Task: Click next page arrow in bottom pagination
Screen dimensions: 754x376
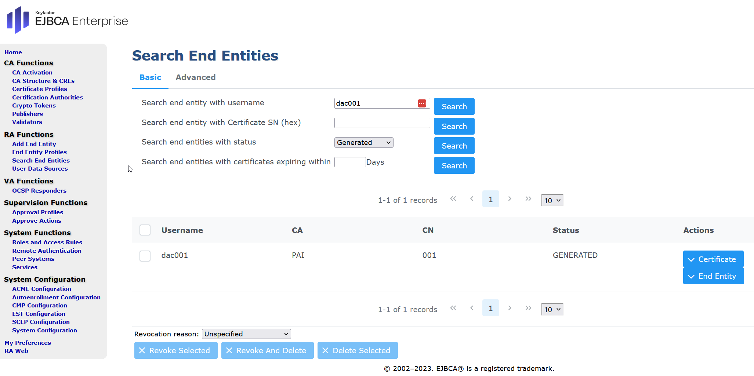Action: point(510,308)
